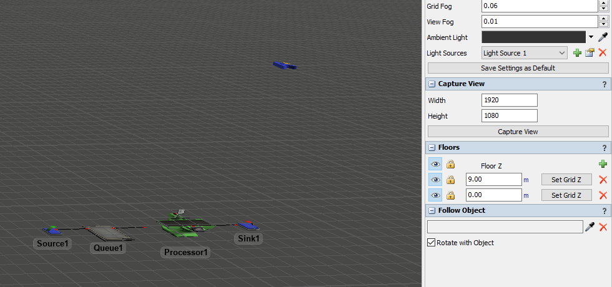Add a new light source
Screen dimensions: 612x287
click(x=577, y=53)
